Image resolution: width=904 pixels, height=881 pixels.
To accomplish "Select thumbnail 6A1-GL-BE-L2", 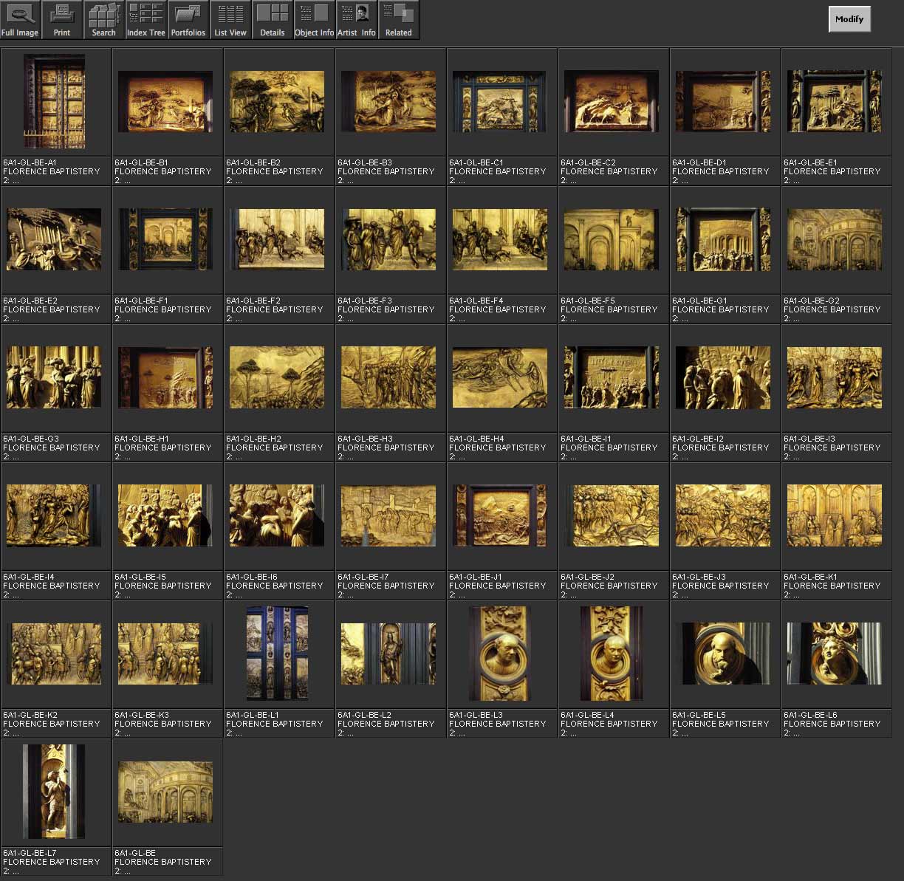I will [388, 654].
